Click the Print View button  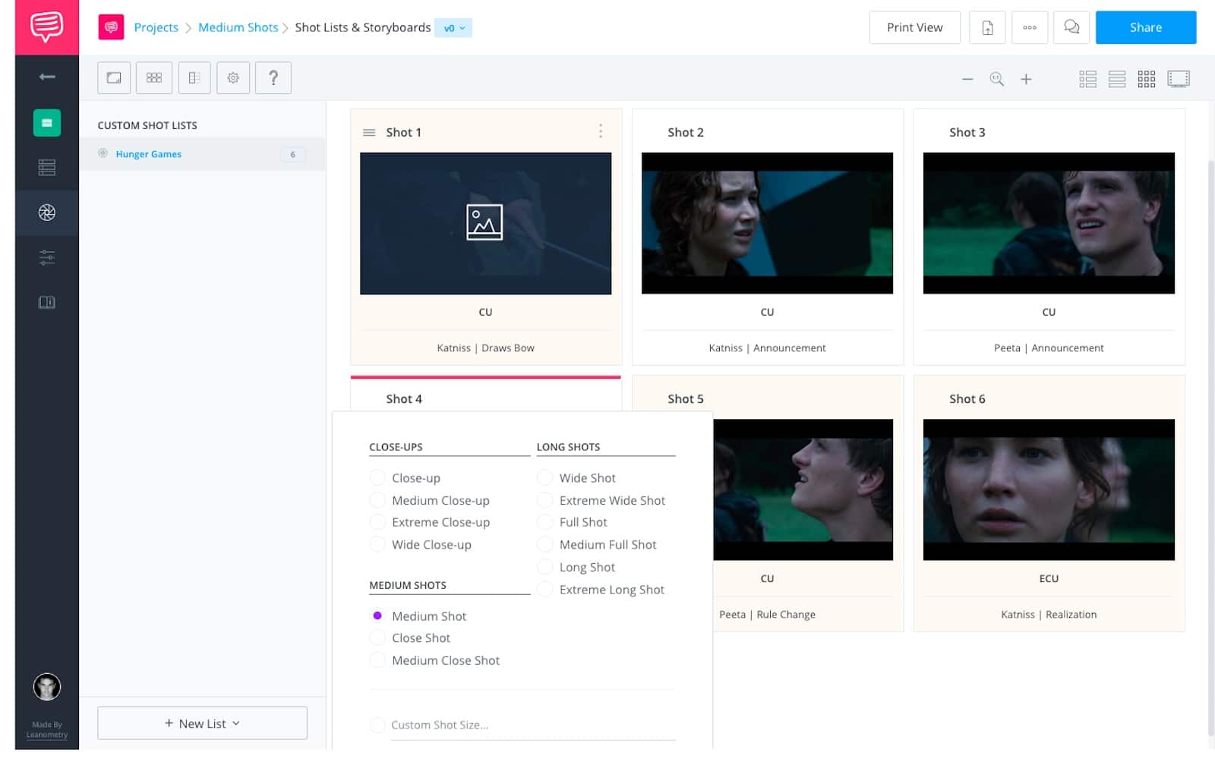pos(914,27)
